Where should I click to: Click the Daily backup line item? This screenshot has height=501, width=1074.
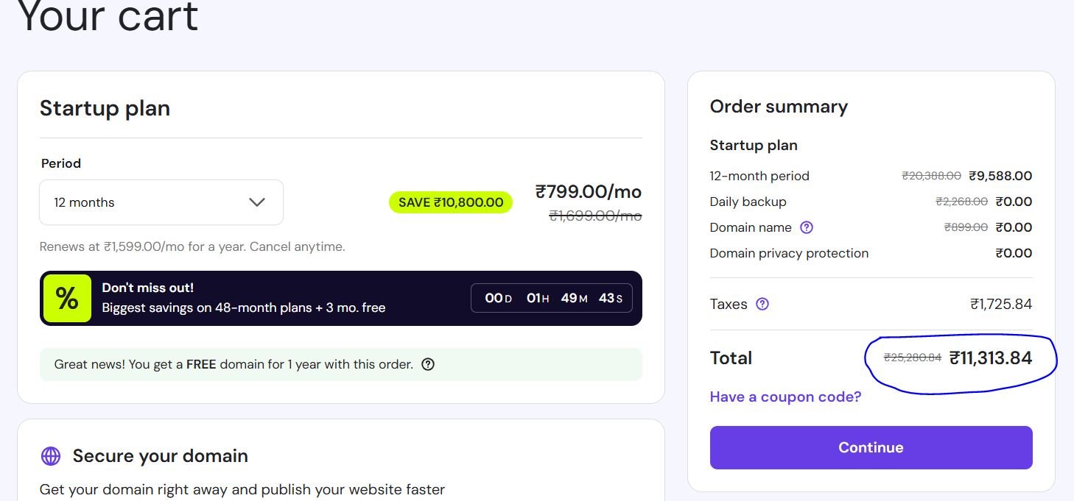tap(748, 202)
